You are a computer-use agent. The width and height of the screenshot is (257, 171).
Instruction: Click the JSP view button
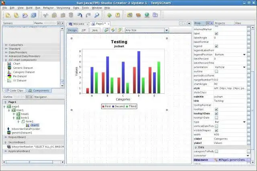point(84,30)
